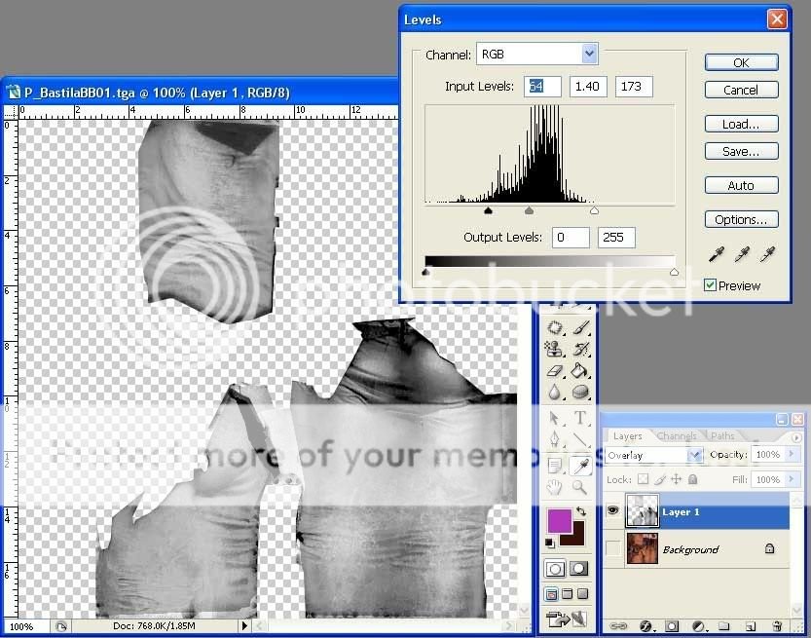Click the input black point slider
Screen dimensions: 811x638
[488, 210]
